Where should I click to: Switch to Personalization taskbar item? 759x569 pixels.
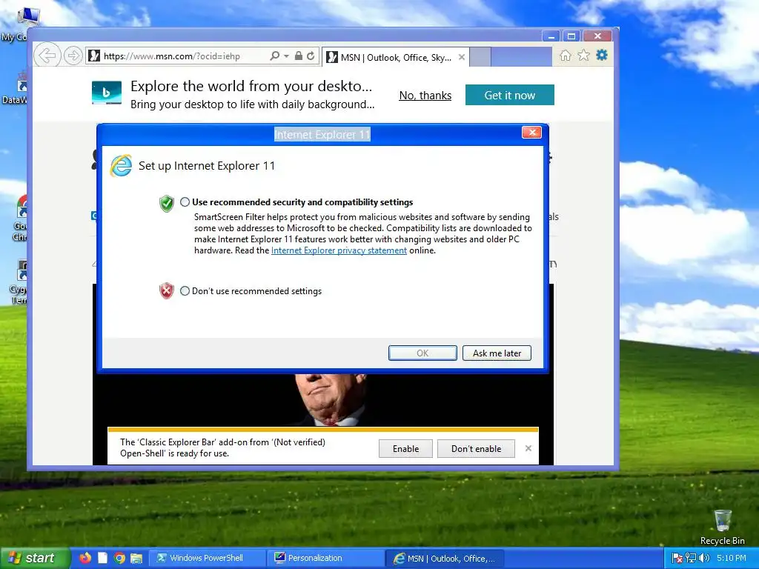click(327, 558)
